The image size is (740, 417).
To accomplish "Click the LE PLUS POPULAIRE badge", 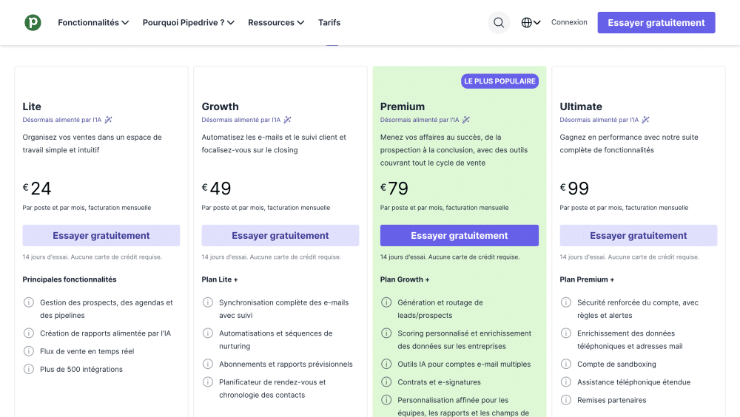I will tap(499, 81).
